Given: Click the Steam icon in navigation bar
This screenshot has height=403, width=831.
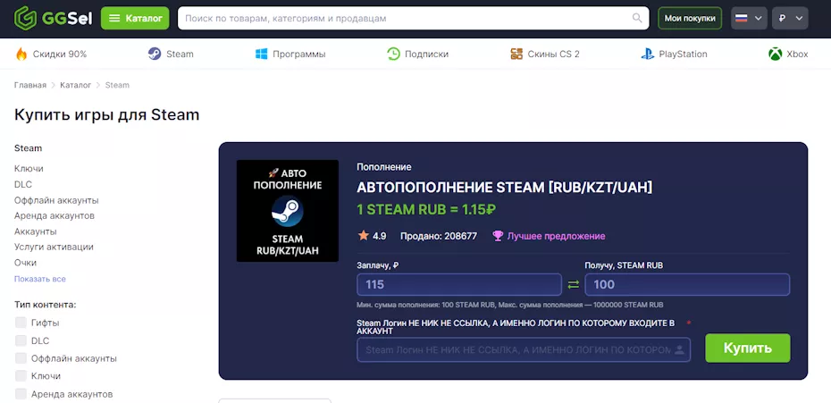Looking at the screenshot, I should point(155,54).
